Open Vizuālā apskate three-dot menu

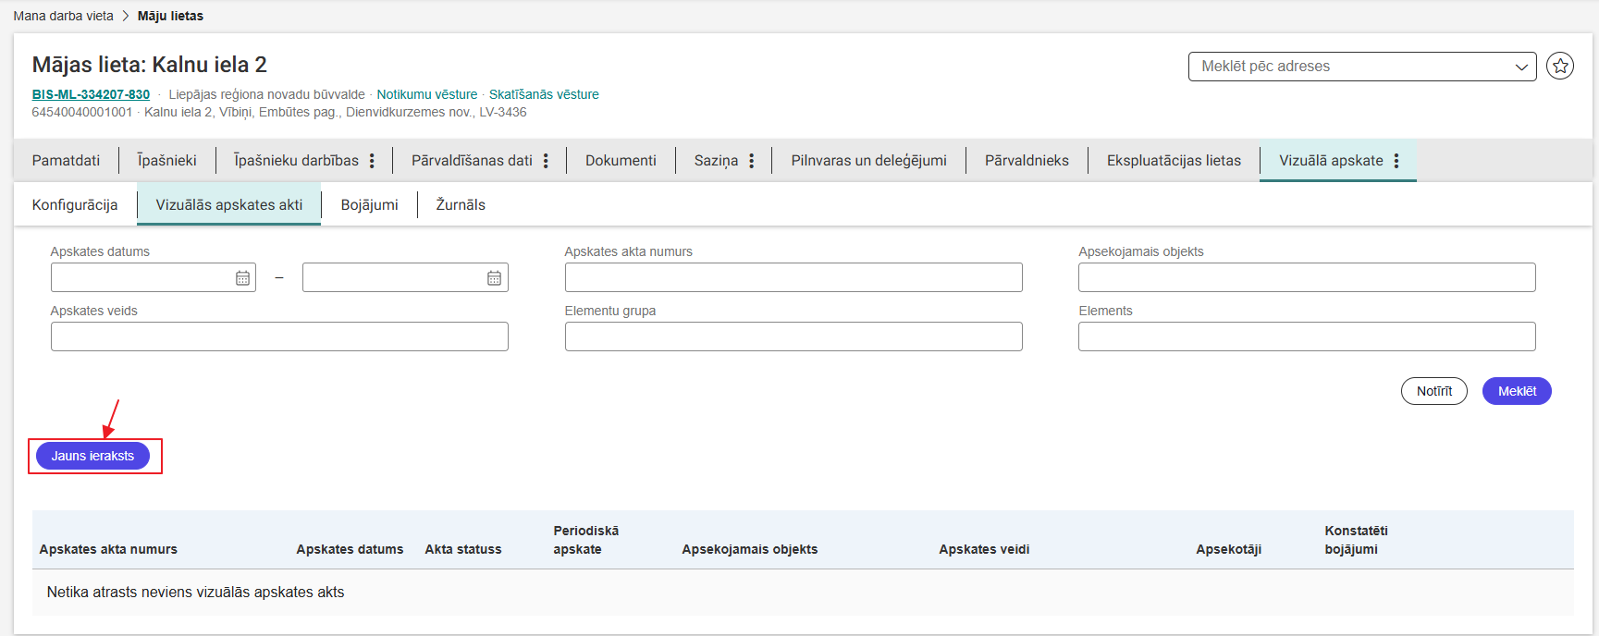(x=1396, y=161)
